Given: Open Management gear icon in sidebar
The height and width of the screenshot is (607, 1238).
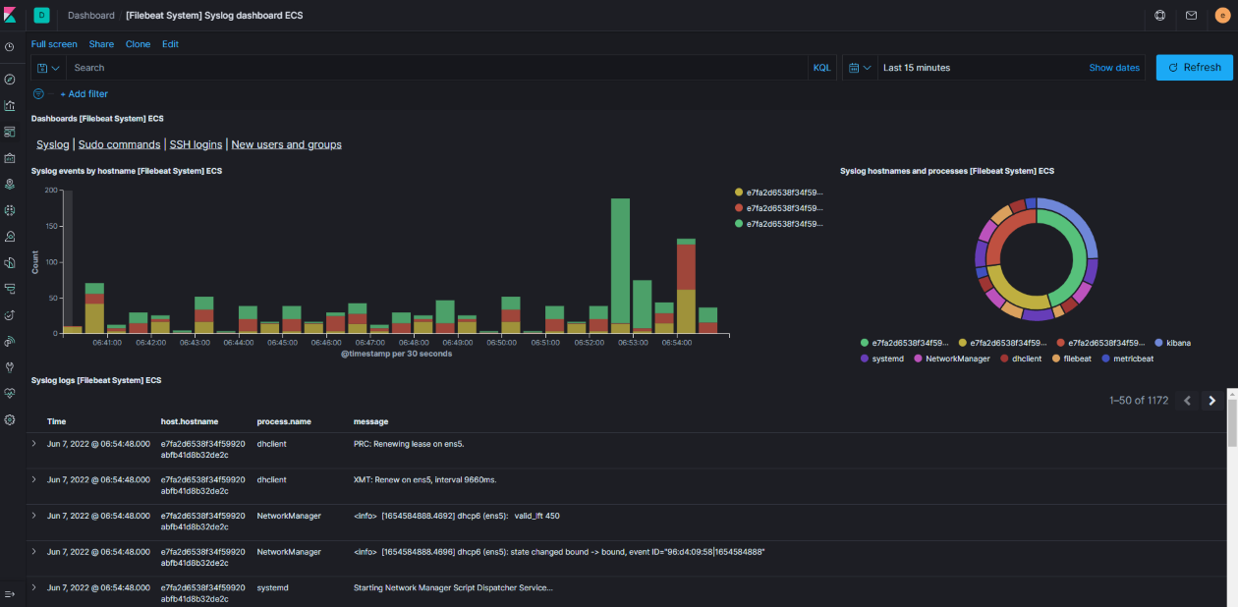Looking at the screenshot, I should pyautogui.click(x=10, y=419).
